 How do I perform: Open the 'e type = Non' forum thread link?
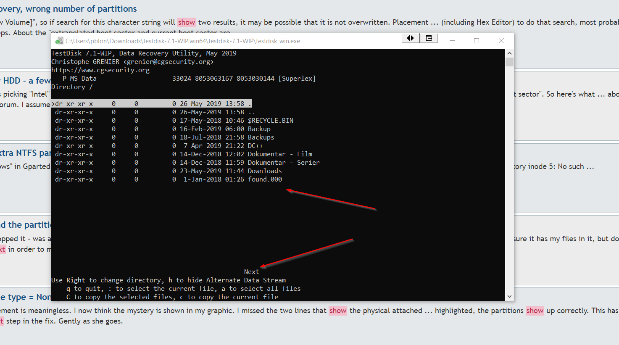pyautogui.click(x=26, y=297)
